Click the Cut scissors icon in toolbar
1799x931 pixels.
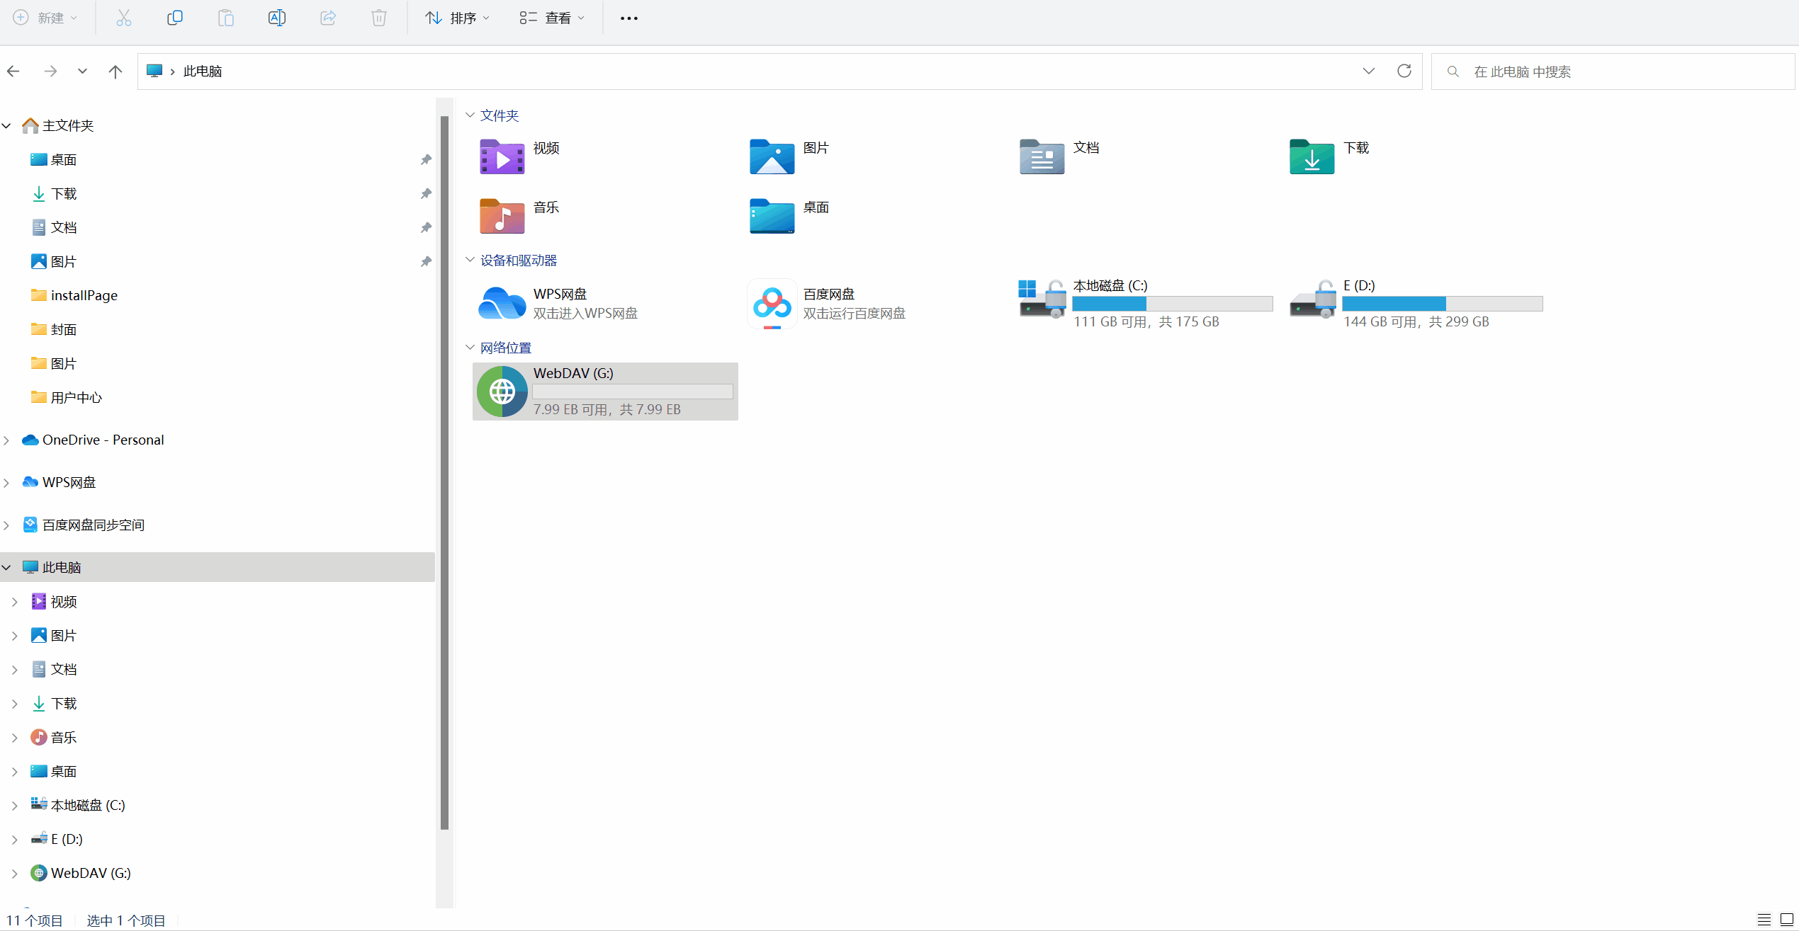point(124,18)
